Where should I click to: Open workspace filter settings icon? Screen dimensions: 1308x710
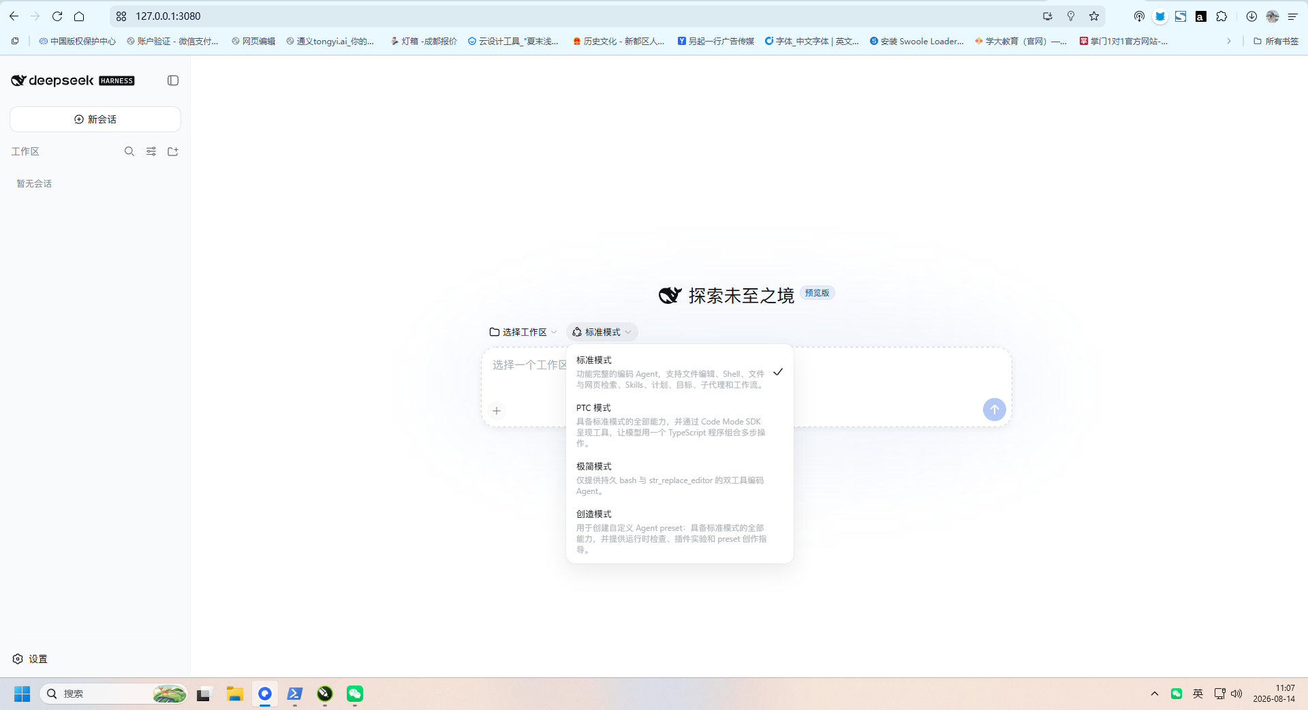click(151, 151)
